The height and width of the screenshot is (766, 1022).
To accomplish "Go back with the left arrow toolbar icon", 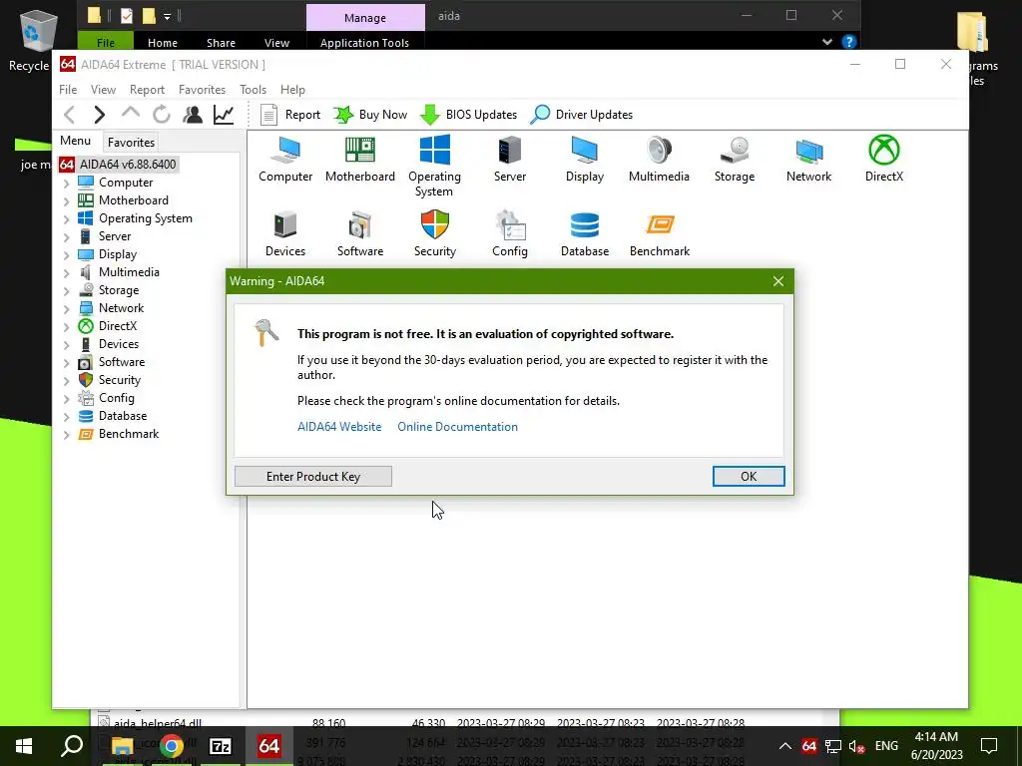I will [x=70, y=115].
